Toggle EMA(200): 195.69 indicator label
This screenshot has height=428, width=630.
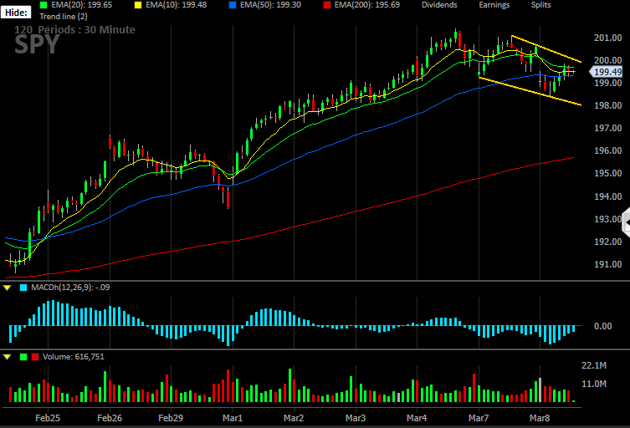click(366, 5)
